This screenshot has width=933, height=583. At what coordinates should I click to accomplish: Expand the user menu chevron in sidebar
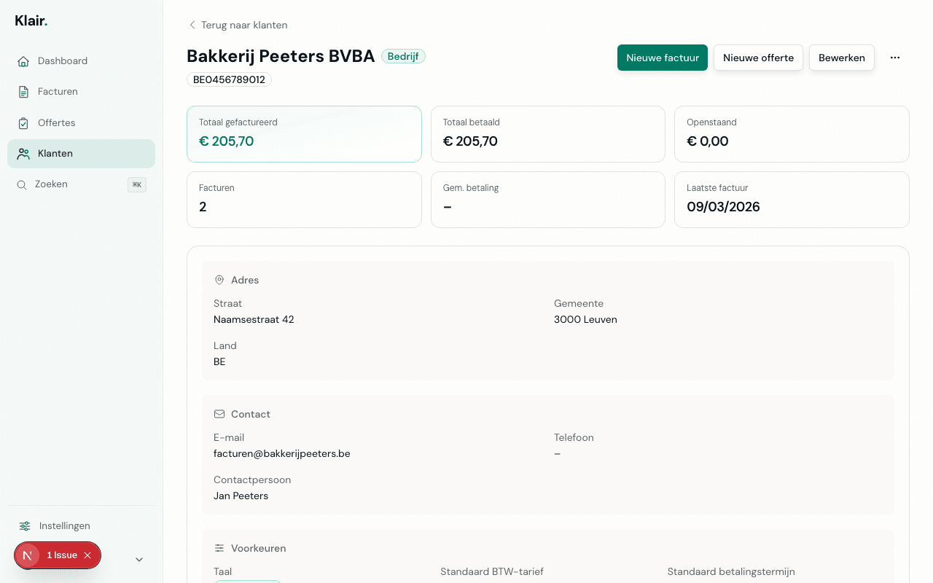pyautogui.click(x=139, y=560)
